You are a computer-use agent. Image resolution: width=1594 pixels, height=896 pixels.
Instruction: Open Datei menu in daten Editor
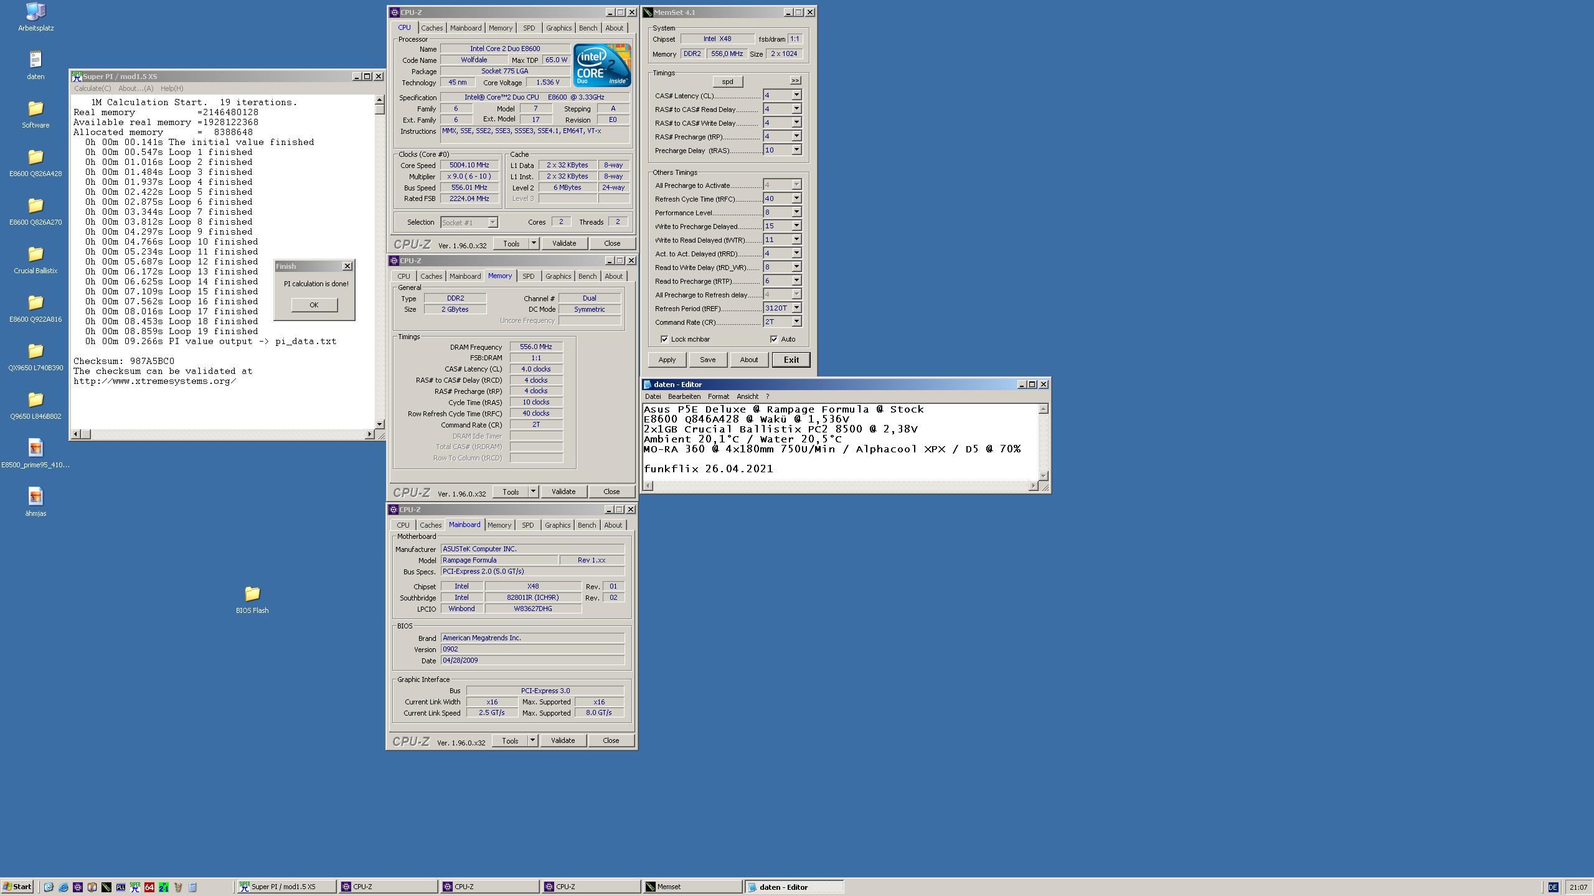pyautogui.click(x=653, y=396)
